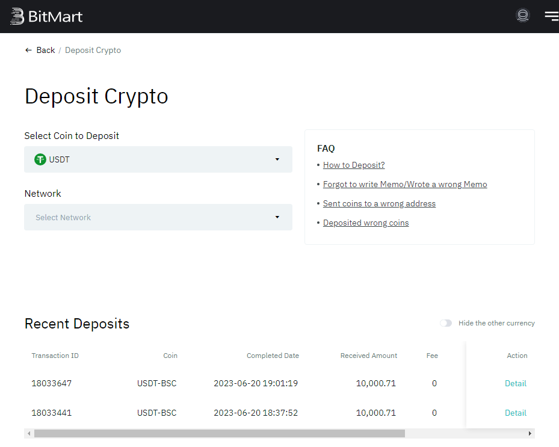Click completed date 2023-06-20 18:37:52

click(x=256, y=413)
